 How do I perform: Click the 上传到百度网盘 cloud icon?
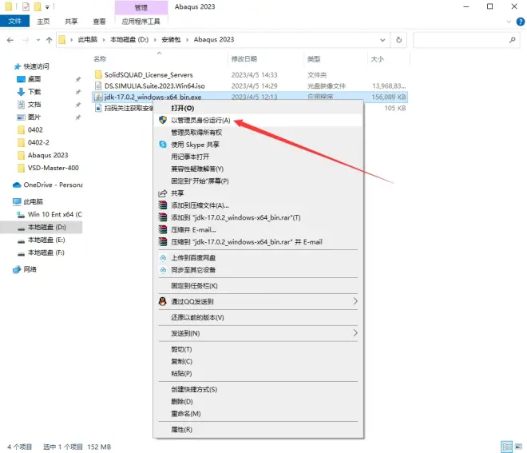tap(163, 257)
